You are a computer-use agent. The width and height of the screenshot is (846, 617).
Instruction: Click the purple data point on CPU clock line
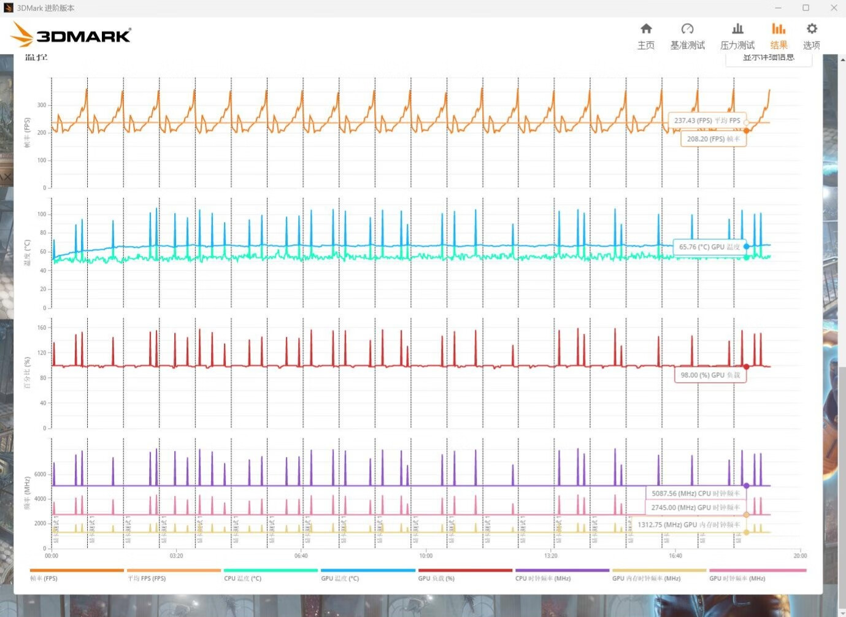point(746,486)
